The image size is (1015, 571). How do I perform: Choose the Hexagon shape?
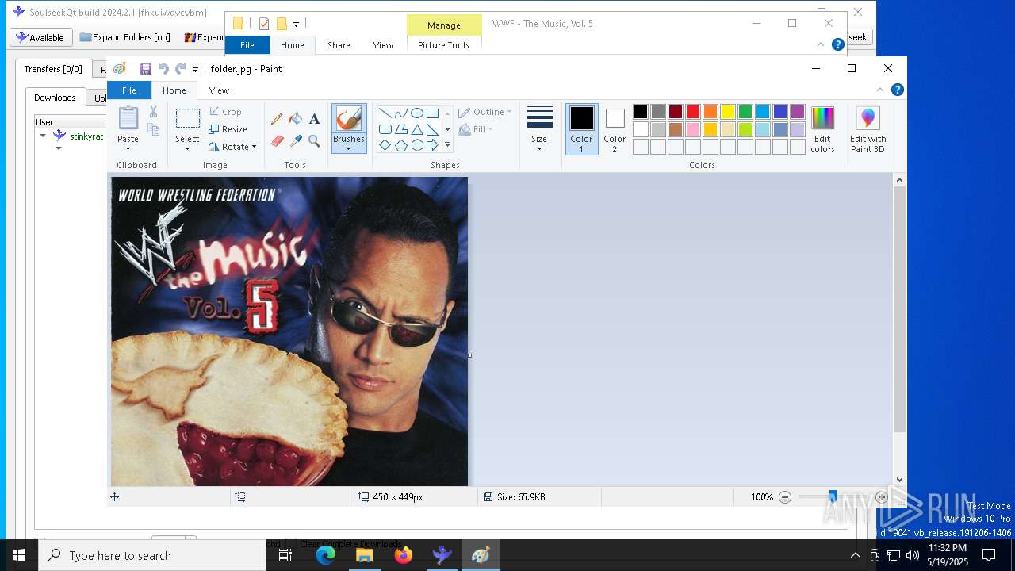[416, 145]
